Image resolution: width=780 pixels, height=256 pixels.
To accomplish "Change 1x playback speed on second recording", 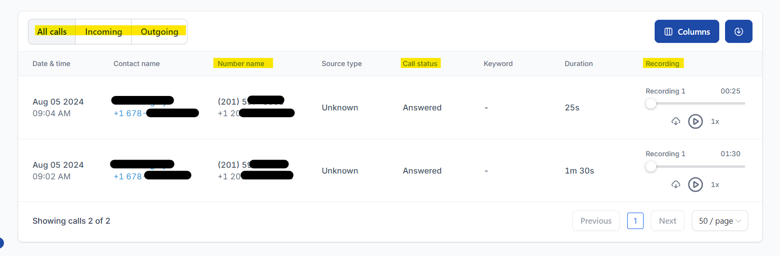I will point(715,185).
